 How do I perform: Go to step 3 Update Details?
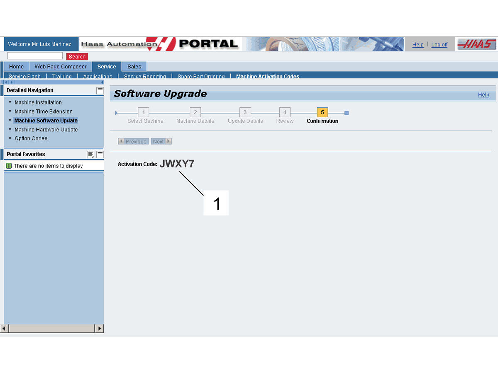coord(245,112)
